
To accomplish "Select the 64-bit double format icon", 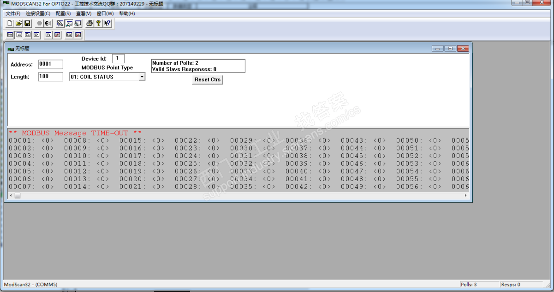I will click(69, 35).
